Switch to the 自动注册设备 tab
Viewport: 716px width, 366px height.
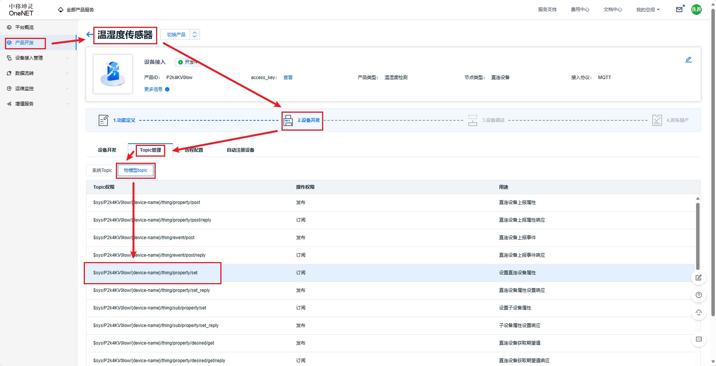tap(240, 150)
